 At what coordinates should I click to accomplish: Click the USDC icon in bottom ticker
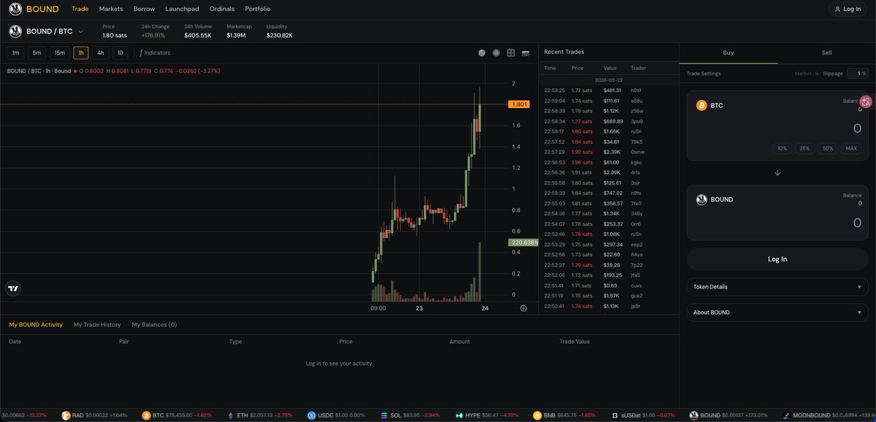[312, 415]
